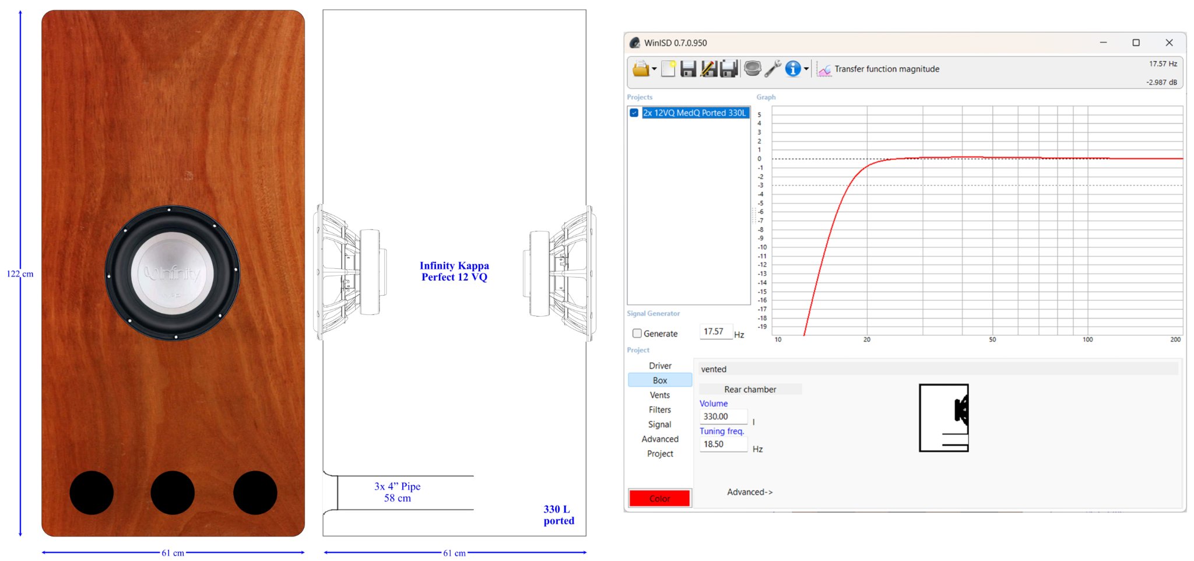Save the project with floppy disk icon

pos(689,69)
